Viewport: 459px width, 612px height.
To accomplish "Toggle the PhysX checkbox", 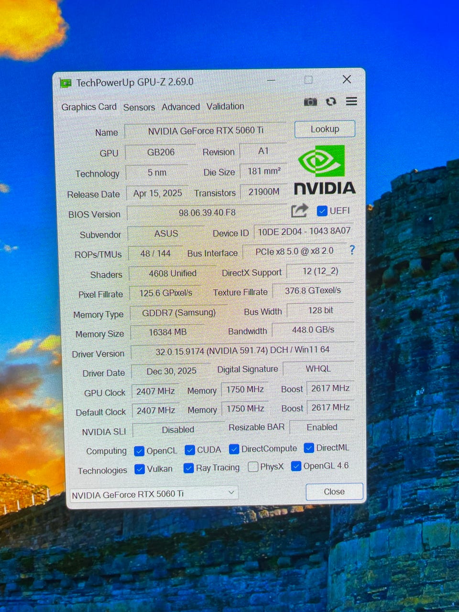I will pos(253,467).
